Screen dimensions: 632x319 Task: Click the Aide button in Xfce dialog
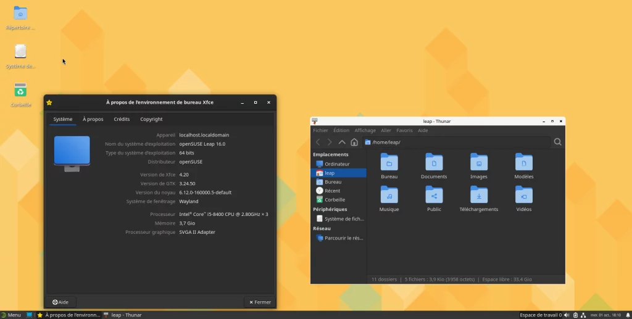60,302
